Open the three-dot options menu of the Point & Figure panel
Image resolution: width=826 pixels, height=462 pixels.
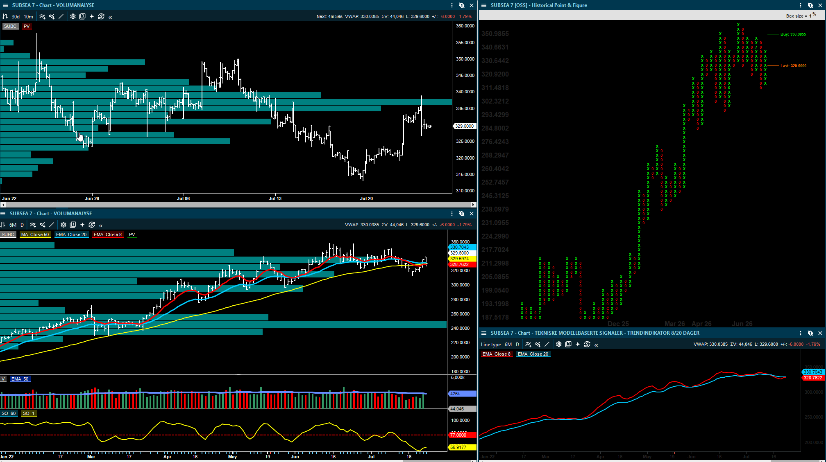tap(801, 5)
